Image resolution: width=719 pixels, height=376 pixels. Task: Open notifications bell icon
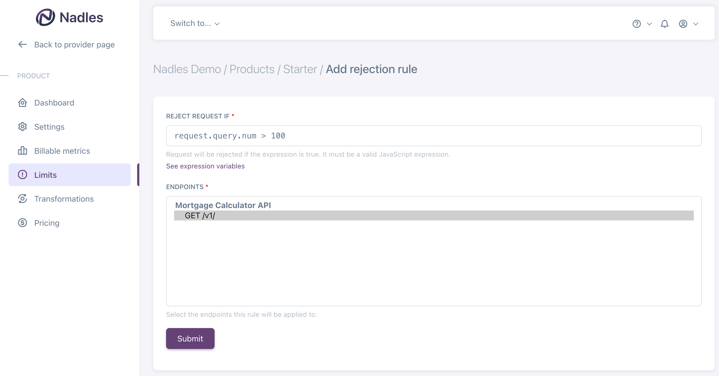(x=665, y=24)
